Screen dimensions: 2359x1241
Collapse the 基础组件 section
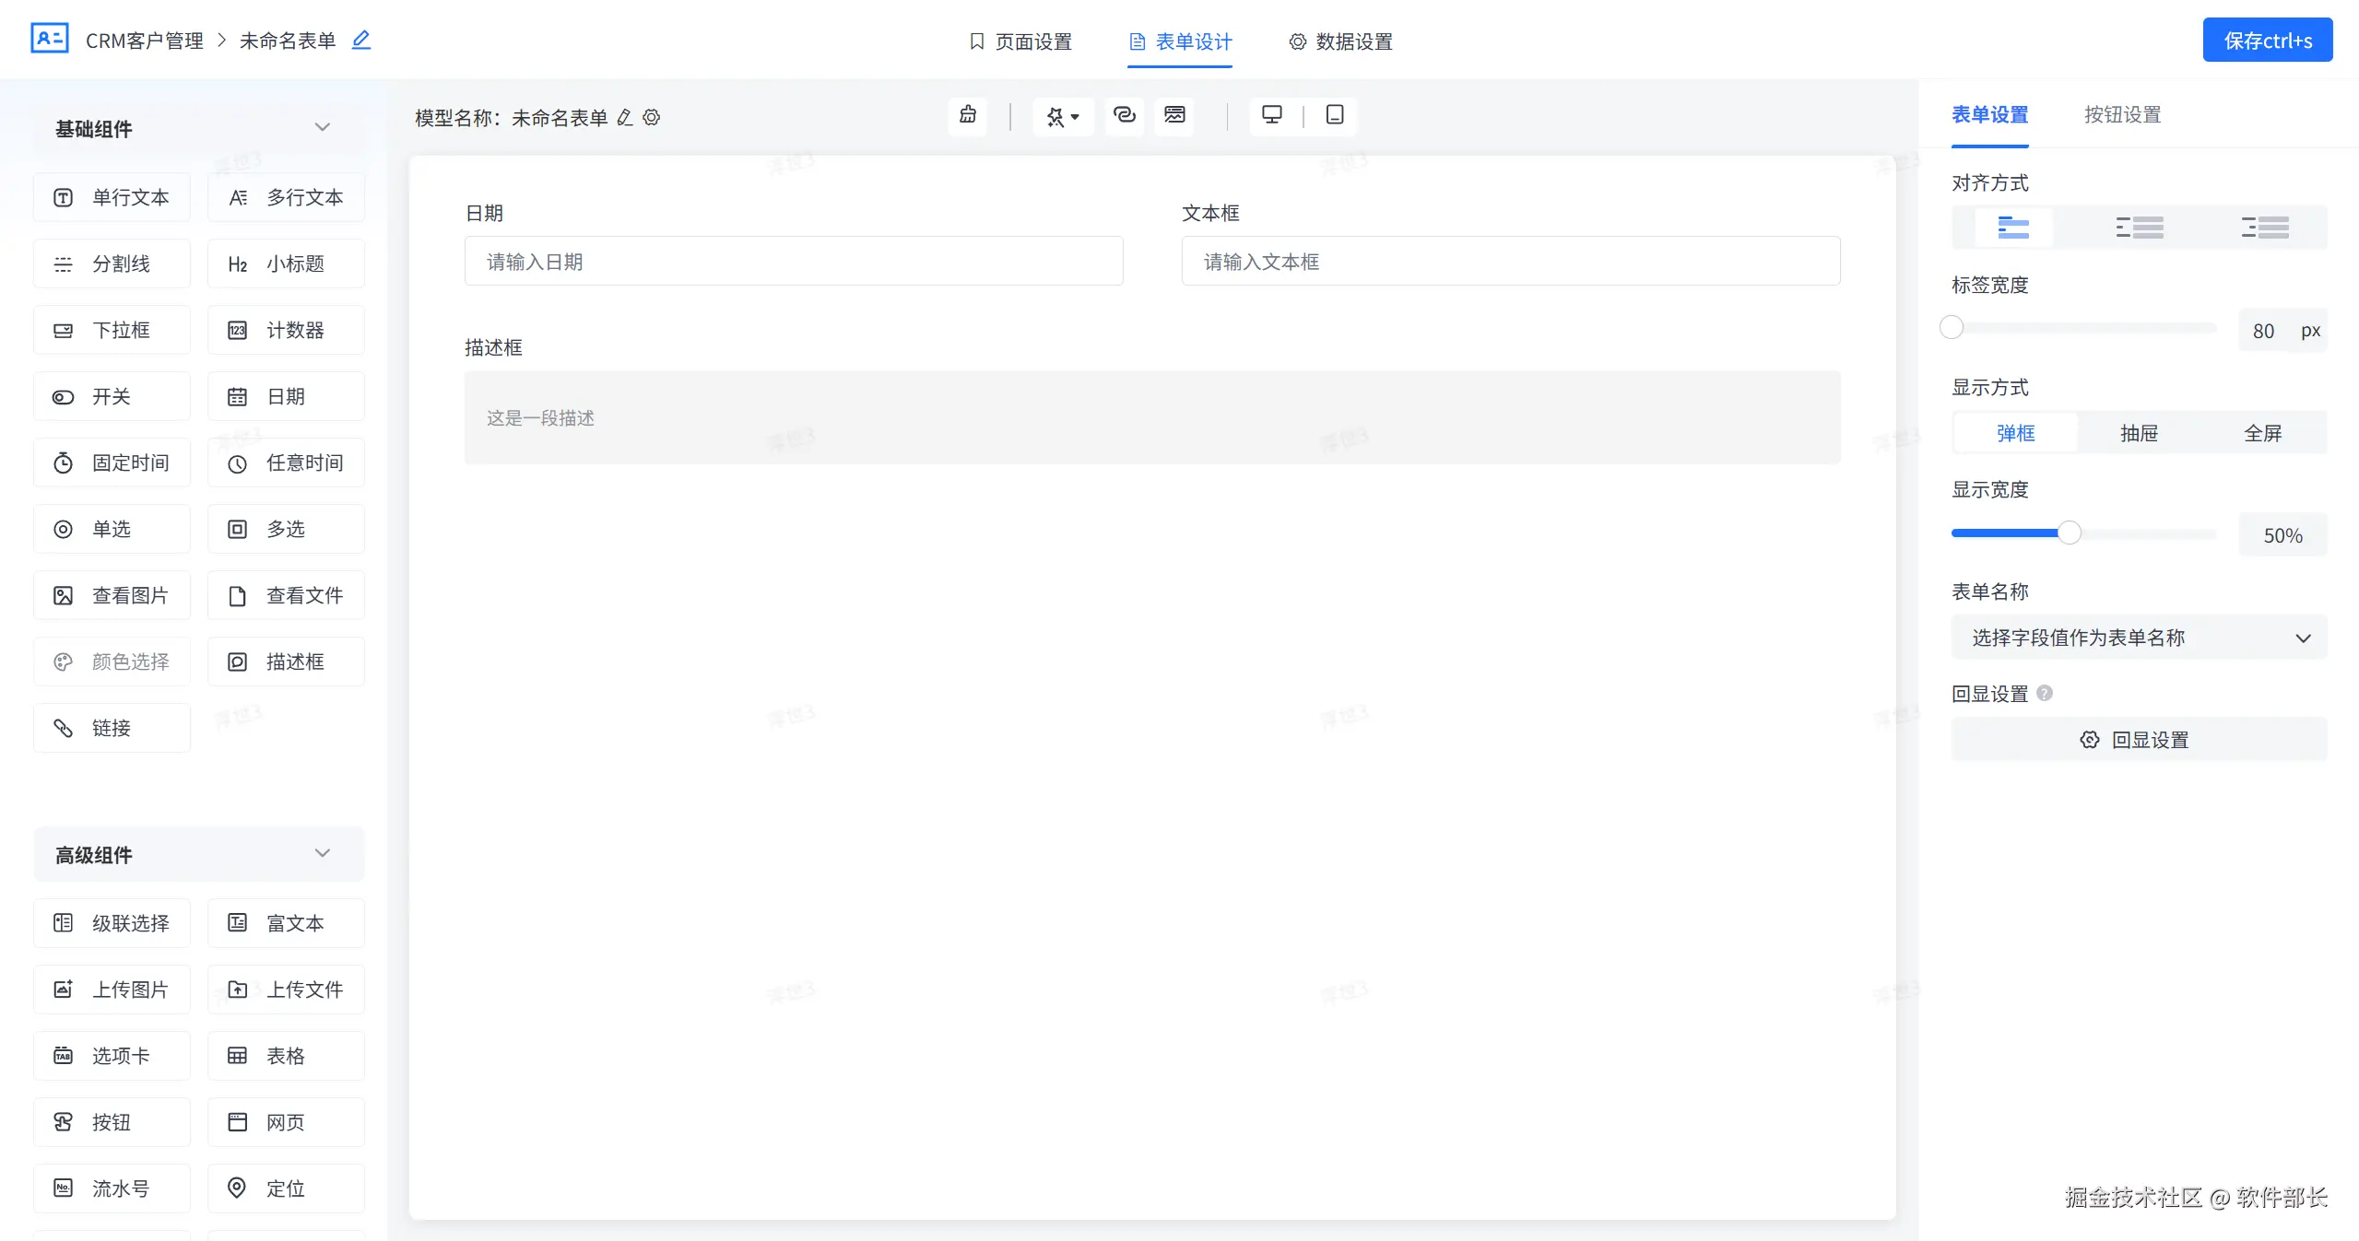pos(322,128)
